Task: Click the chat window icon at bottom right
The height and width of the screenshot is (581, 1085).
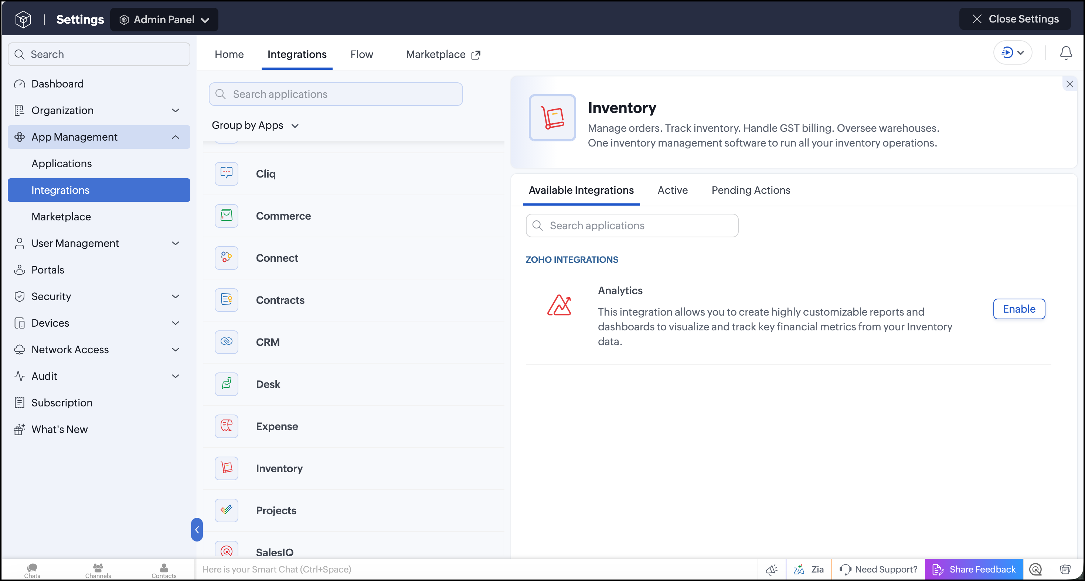Action: point(1065,569)
